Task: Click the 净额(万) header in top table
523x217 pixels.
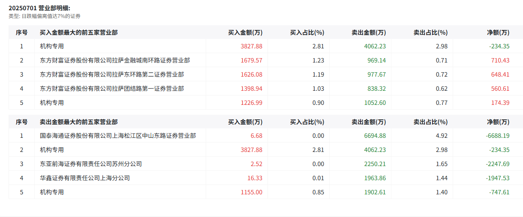Action: (498, 32)
